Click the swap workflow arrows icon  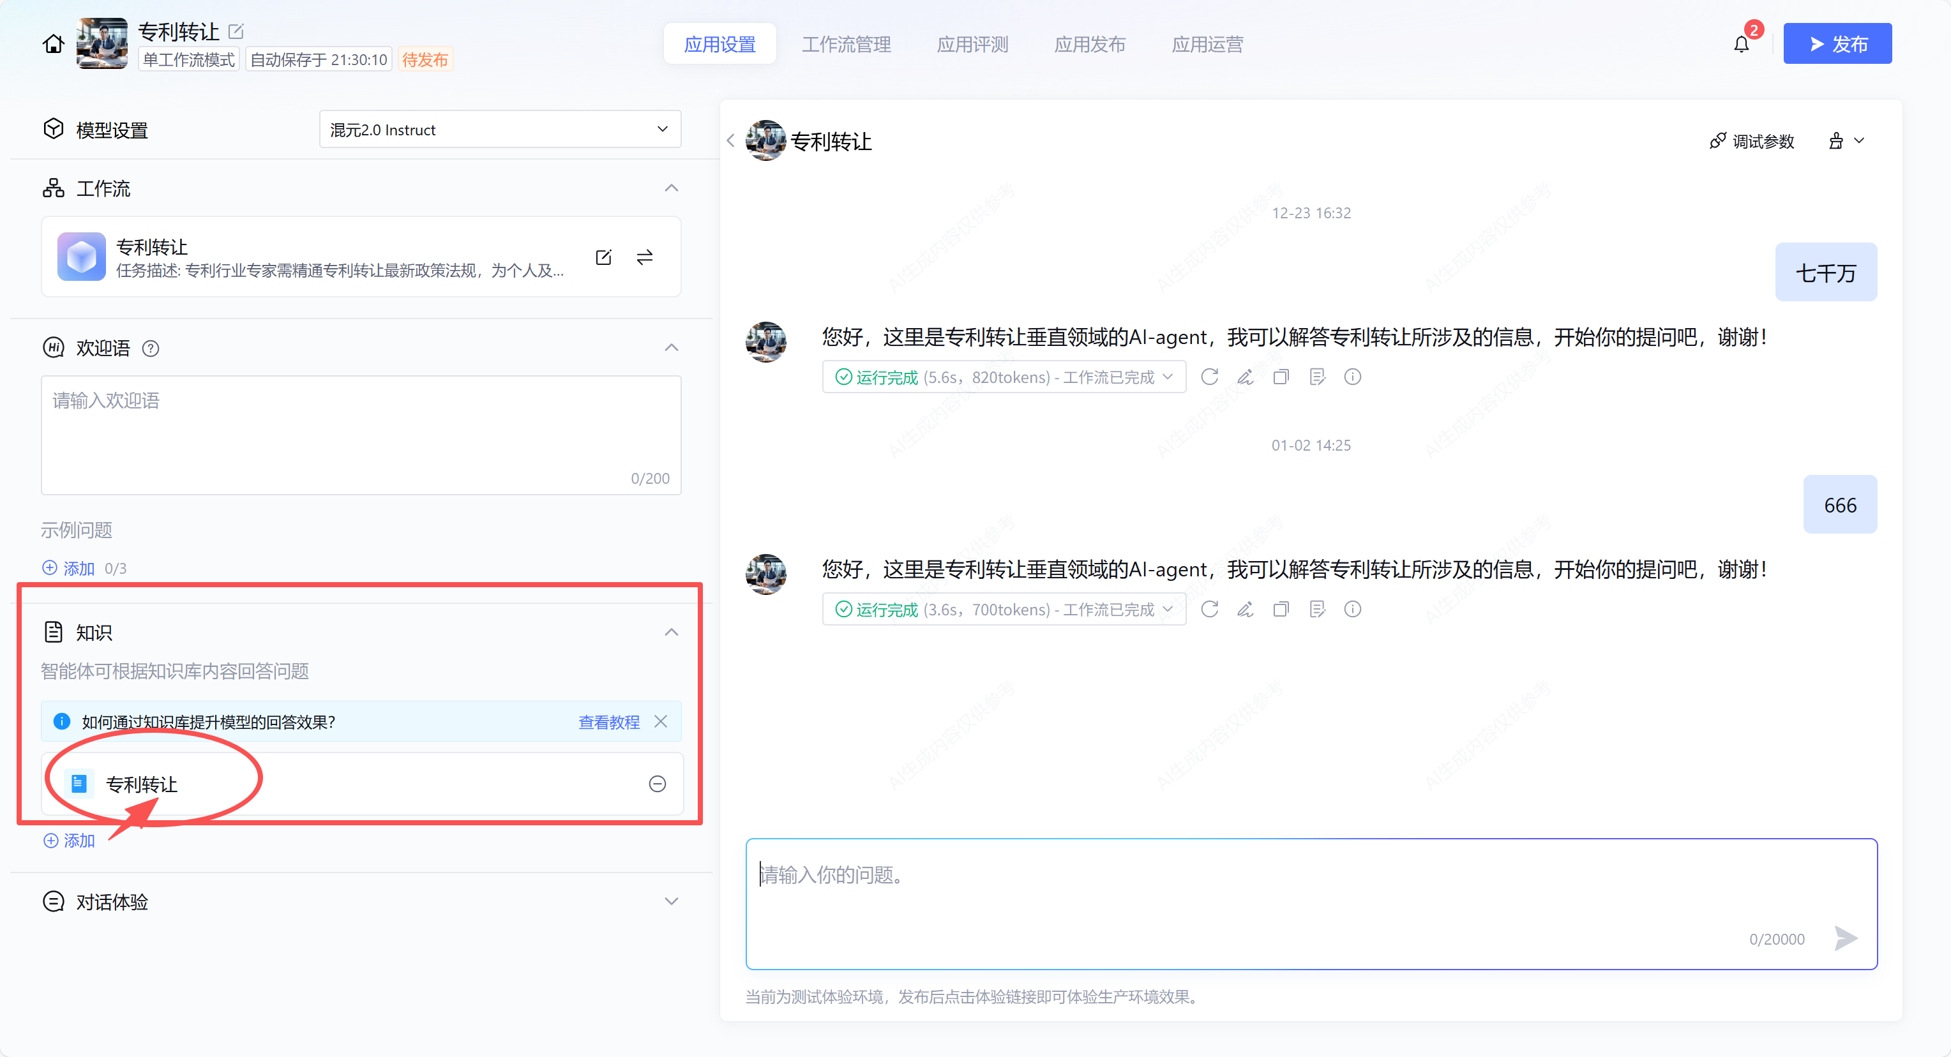645,257
